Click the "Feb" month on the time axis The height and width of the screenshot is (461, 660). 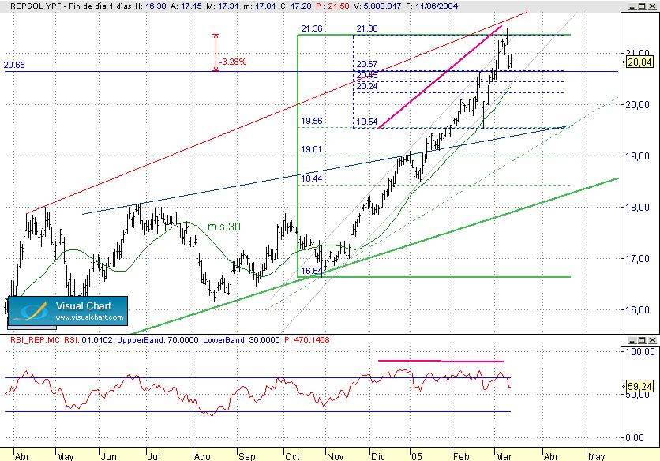[461, 456]
